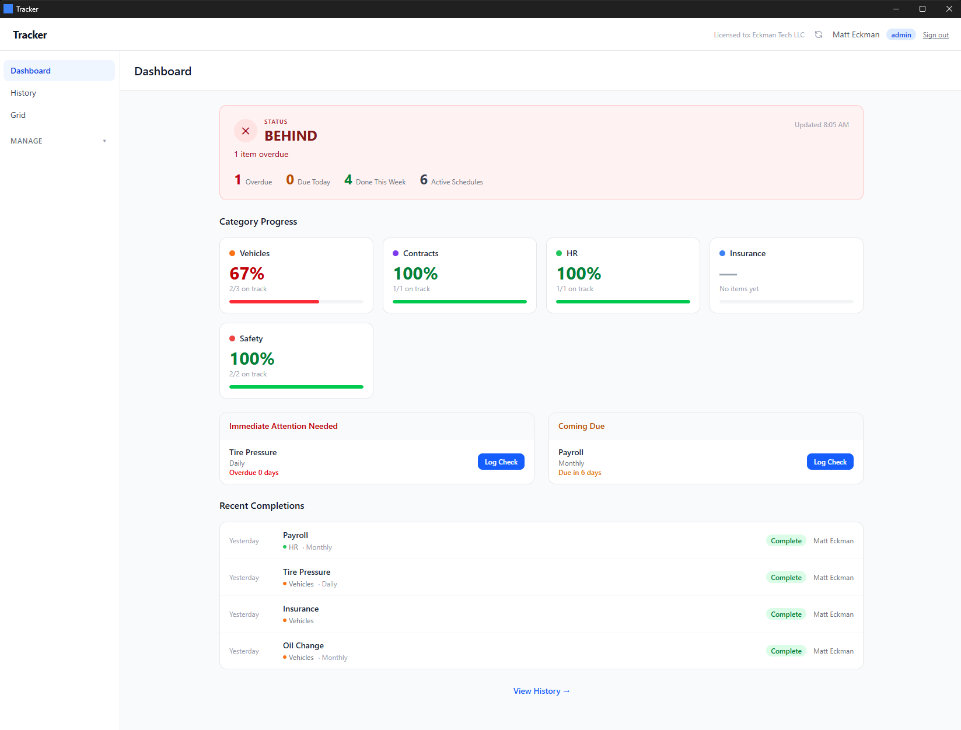
Task: Open the Insurance No items yet card
Action: tap(787, 275)
